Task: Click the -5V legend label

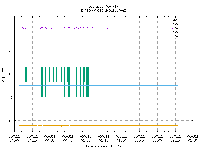Action: (x=176, y=36)
